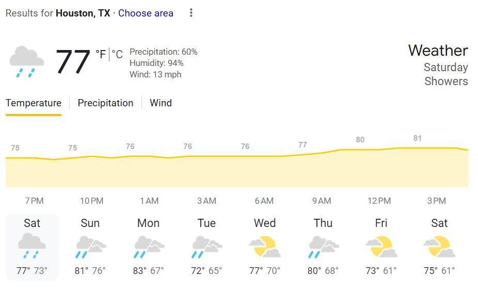Click the 81 degree value on graph
This screenshot has width=478, height=292.
[418, 138]
